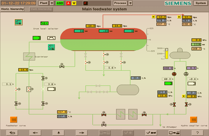Screen dimensions: 209x136
Task: Open the Hydro coupler curve icon
Action: click(194, 120)
